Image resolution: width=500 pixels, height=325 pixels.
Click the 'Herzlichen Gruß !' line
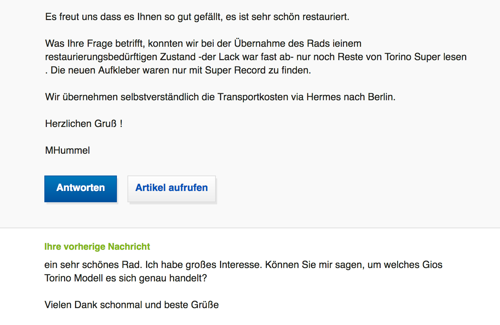coord(84,124)
